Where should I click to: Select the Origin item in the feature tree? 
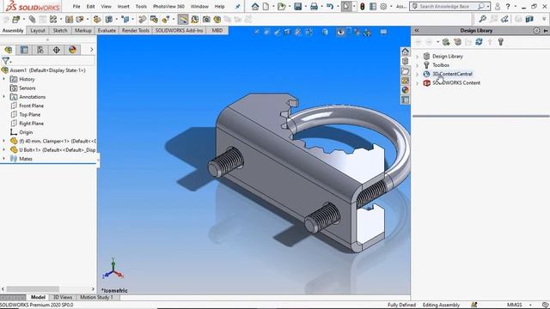point(26,132)
